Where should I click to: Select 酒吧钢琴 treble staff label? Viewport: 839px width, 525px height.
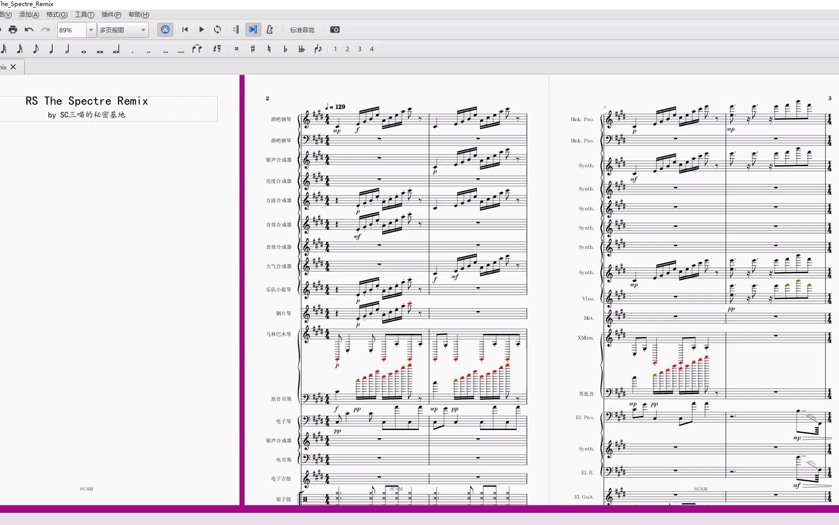click(281, 120)
